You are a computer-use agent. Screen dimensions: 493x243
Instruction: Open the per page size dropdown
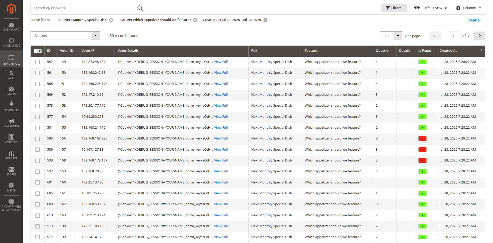(x=398, y=36)
